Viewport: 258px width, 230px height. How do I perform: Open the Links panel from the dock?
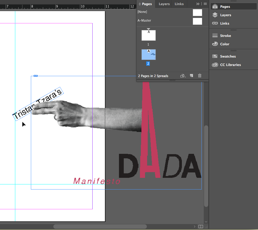point(224,23)
